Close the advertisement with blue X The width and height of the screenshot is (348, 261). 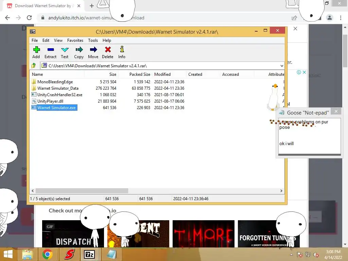coord(304,72)
